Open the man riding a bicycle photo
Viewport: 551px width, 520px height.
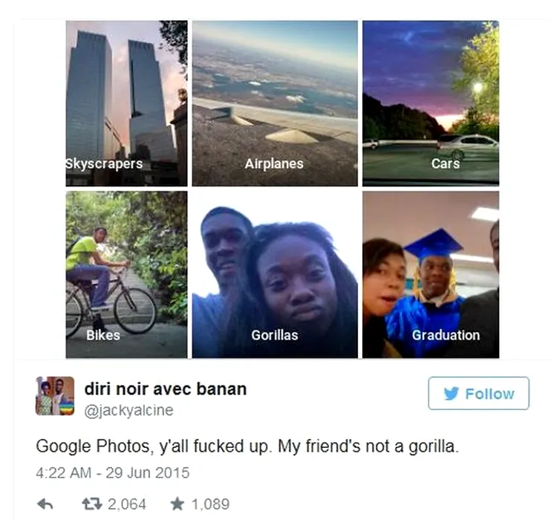click(126, 275)
